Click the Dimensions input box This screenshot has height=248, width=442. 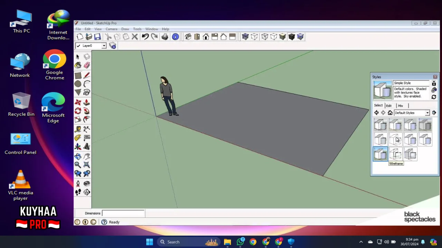tap(123, 214)
